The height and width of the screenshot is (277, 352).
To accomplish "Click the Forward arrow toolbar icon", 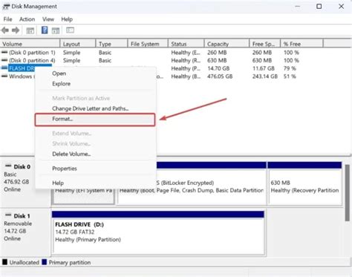I will (16, 30).
